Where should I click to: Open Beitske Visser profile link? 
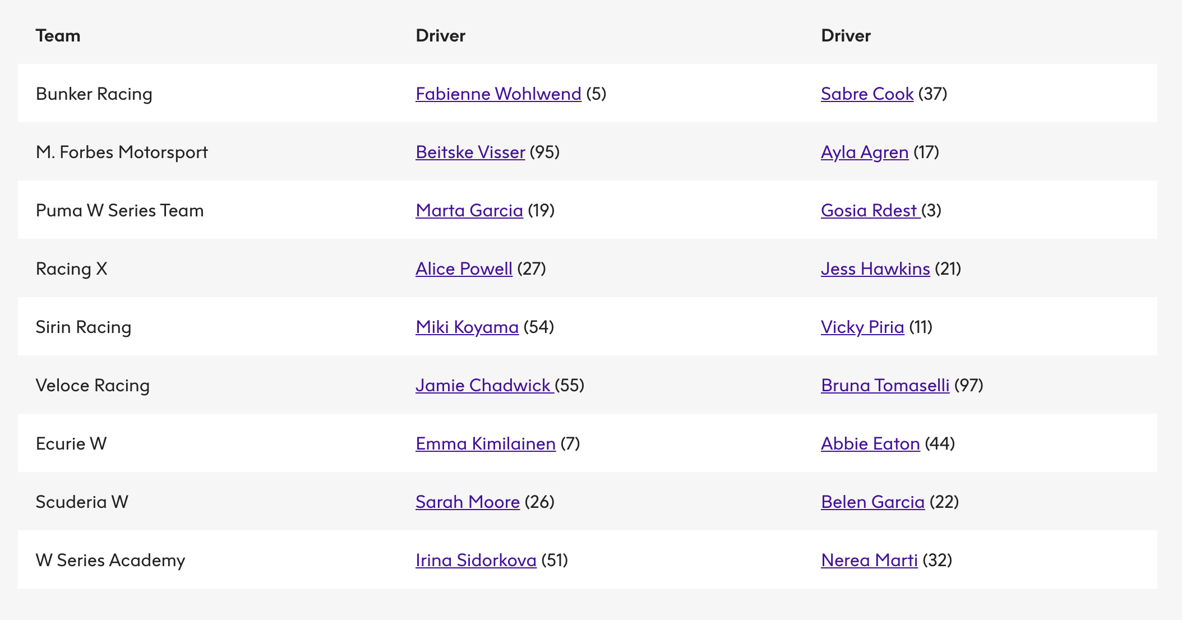[470, 152]
